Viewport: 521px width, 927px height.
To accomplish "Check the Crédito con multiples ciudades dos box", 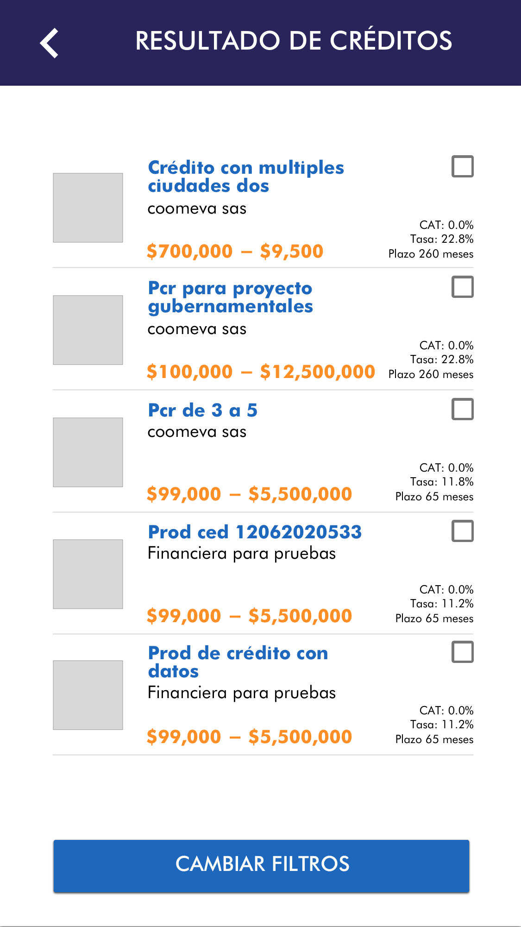I will tap(462, 166).
